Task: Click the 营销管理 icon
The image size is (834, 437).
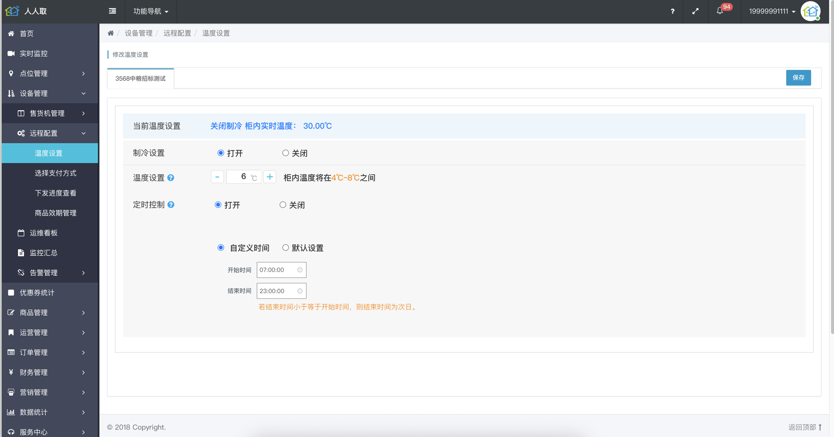Action: [11, 392]
